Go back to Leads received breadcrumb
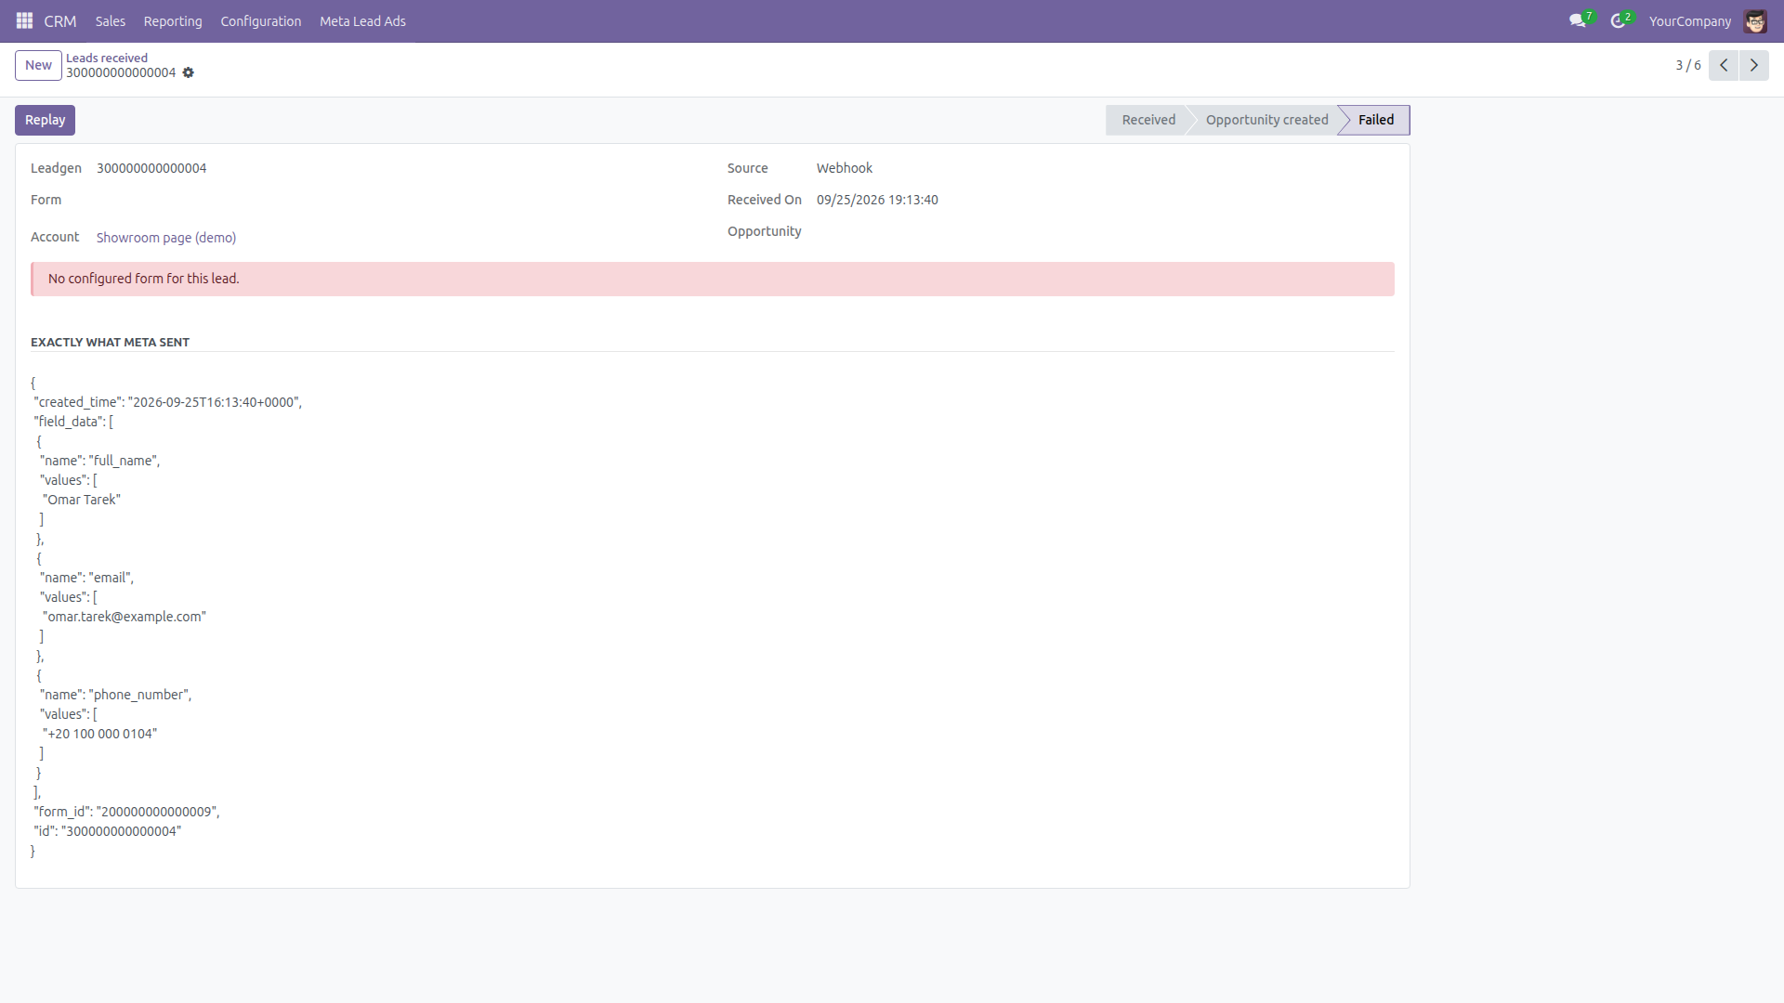The image size is (1784, 1003). pyautogui.click(x=107, y=58)
